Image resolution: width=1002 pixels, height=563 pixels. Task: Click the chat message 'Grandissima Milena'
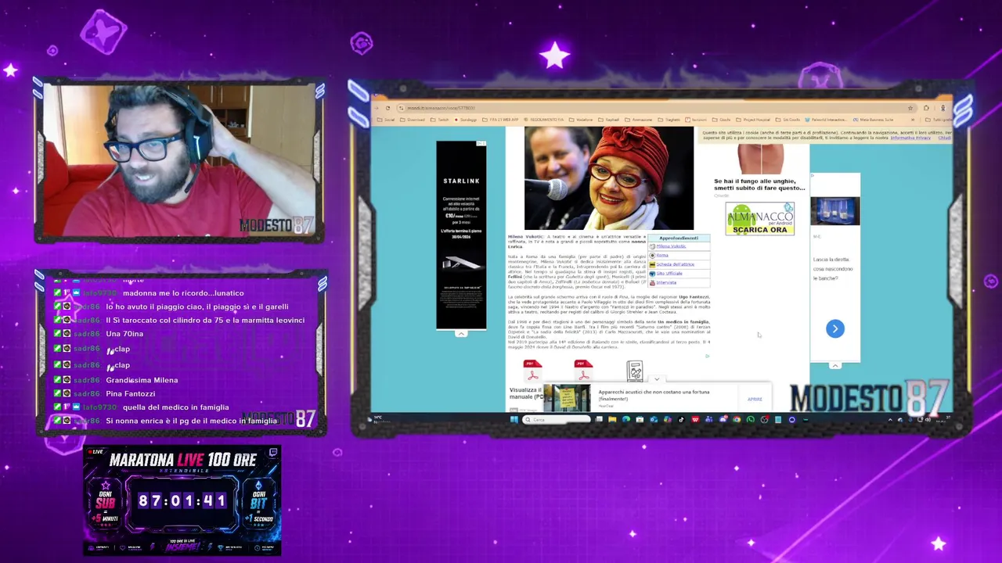[x=142, y=380]
